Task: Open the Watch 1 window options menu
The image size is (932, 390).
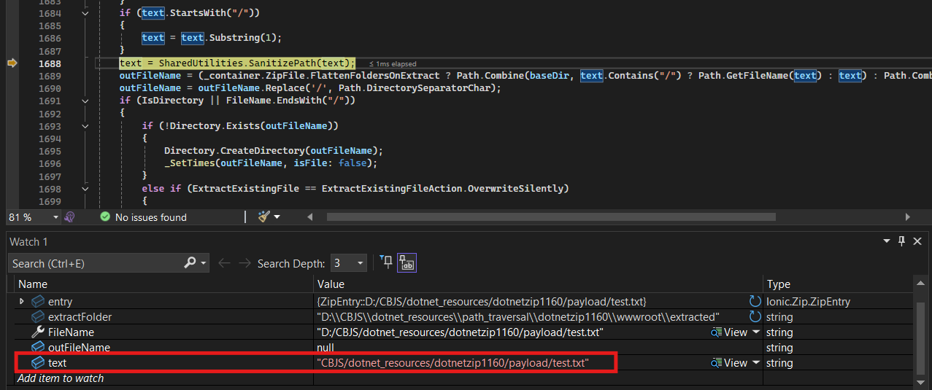Action: [887, 241]
